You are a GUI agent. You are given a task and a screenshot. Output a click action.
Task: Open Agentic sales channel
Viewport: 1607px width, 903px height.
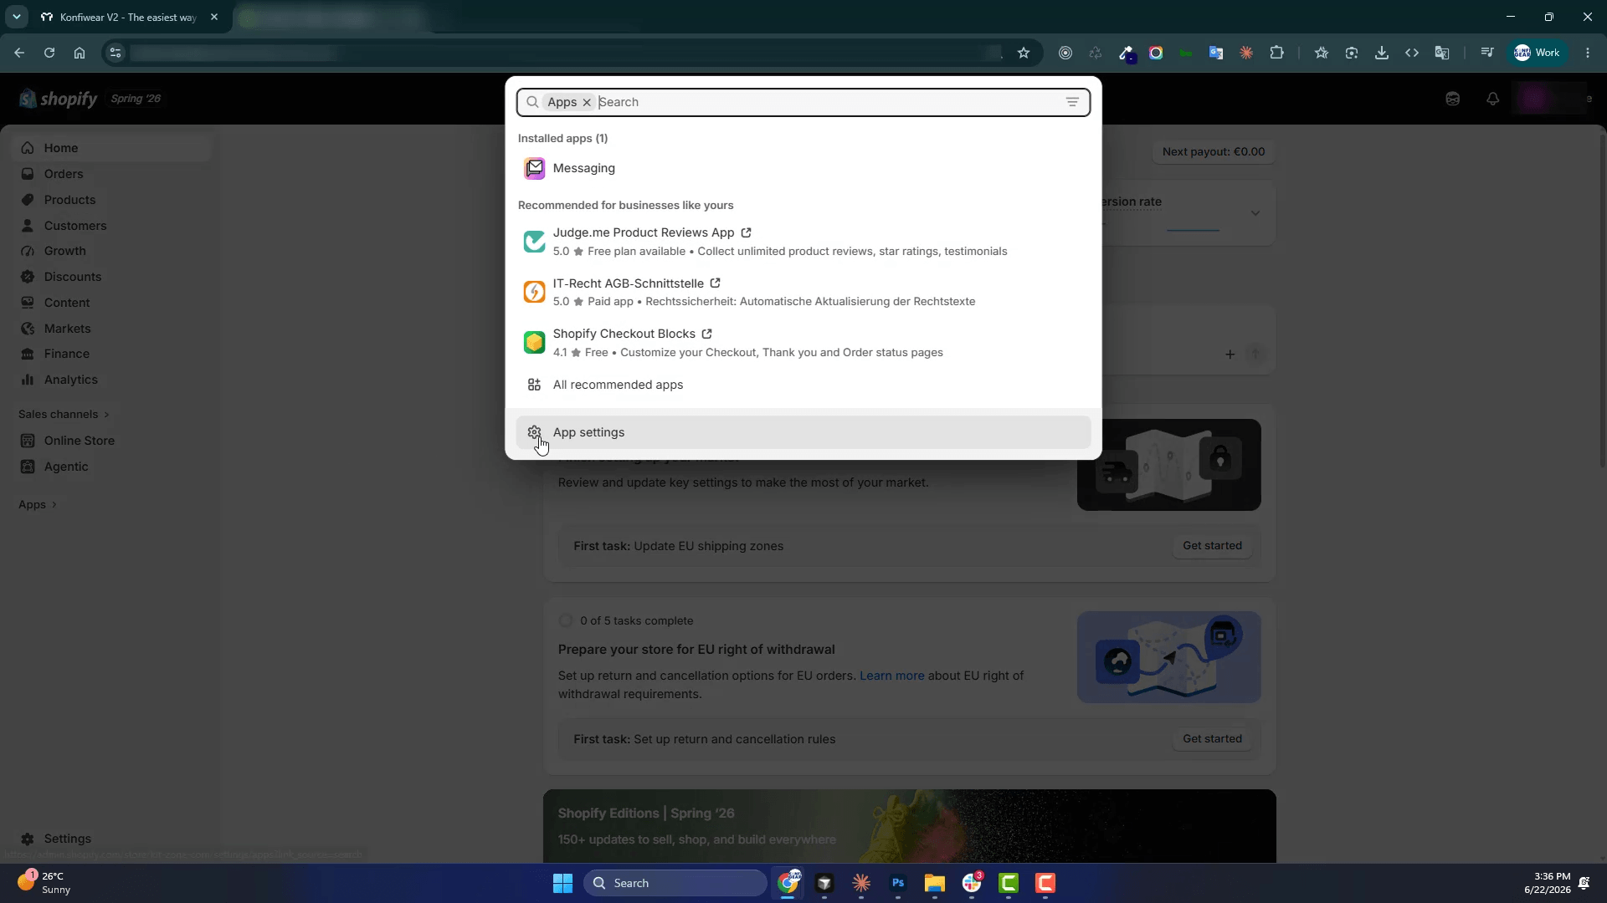point(110,467)
